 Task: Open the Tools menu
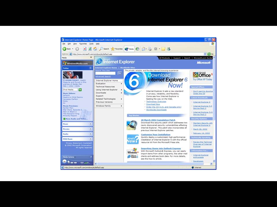[91, 44]
